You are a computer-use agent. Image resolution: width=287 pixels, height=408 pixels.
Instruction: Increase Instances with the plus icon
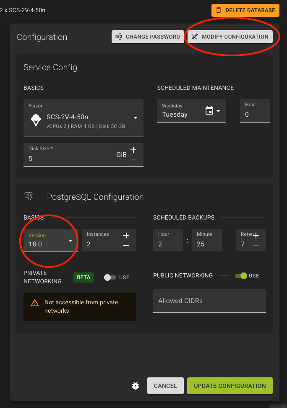pyautogui.click(x=126, y=235)
